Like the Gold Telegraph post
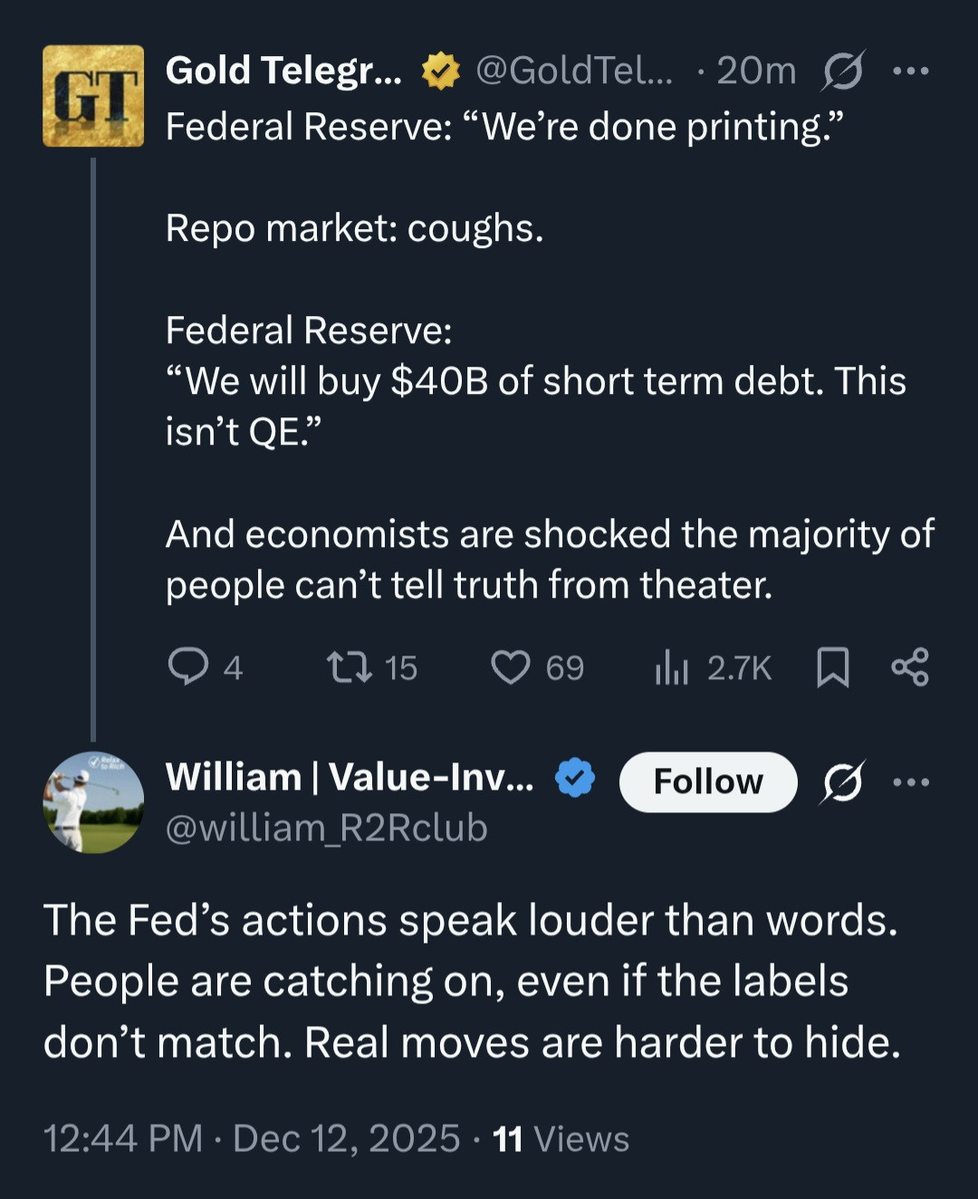 [511, 667]
